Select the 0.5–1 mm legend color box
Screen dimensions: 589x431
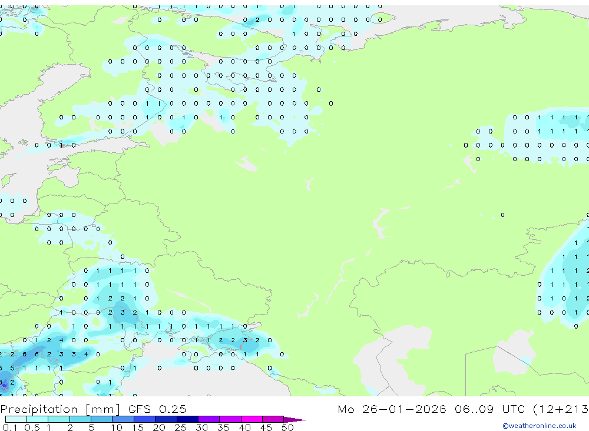tap(38, 419)
